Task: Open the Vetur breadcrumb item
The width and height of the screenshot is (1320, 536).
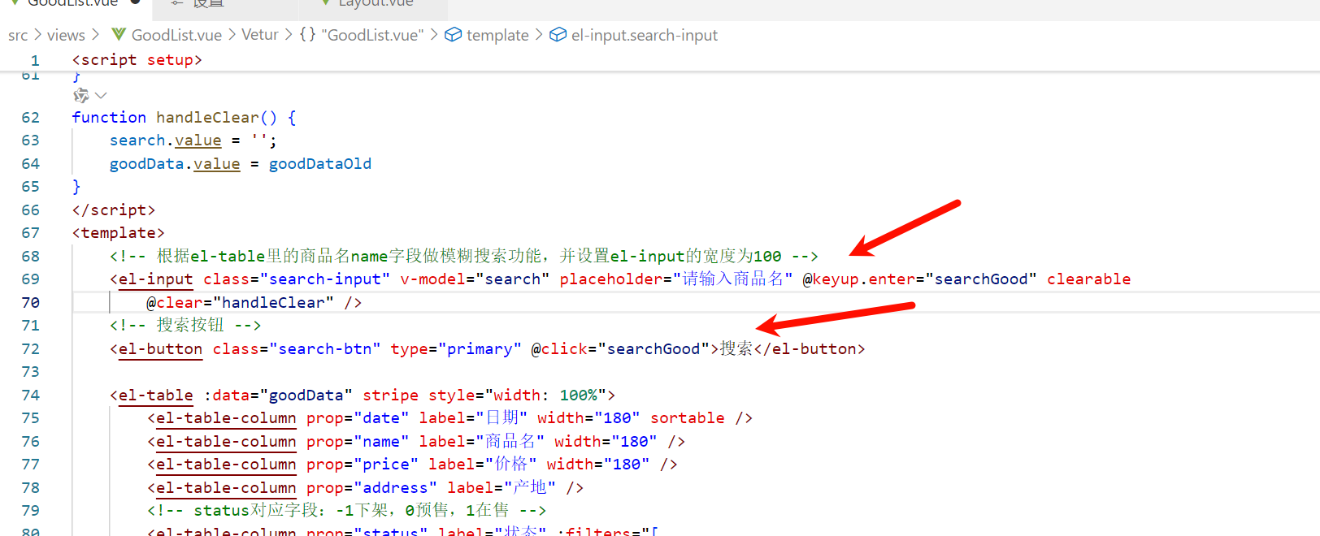Action: pos(260,35)
